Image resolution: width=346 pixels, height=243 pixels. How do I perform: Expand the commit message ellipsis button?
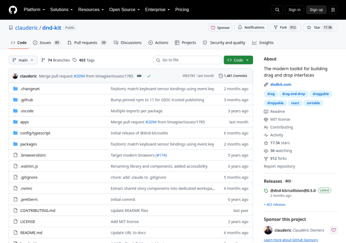tap(139, 76)
